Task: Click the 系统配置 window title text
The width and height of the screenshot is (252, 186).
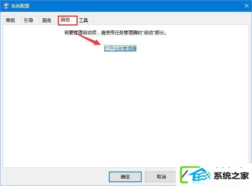Action: click(20, 6)
